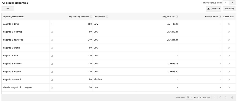
Task: Click suggested bid UAH242.81
Action: click(172, 32)
